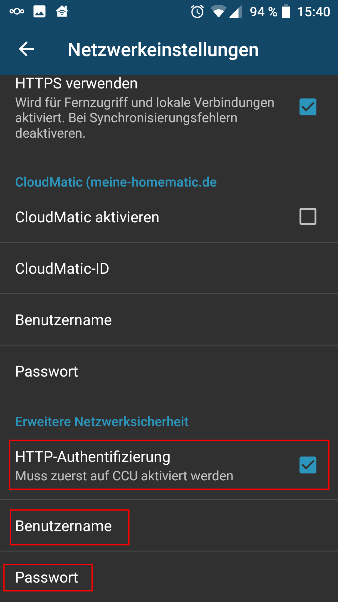Open Benutzername under CloudMatic section
338x602 pixels.
[x=64, y=320]
